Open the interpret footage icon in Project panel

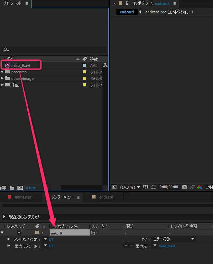click(x=4, y=188)
